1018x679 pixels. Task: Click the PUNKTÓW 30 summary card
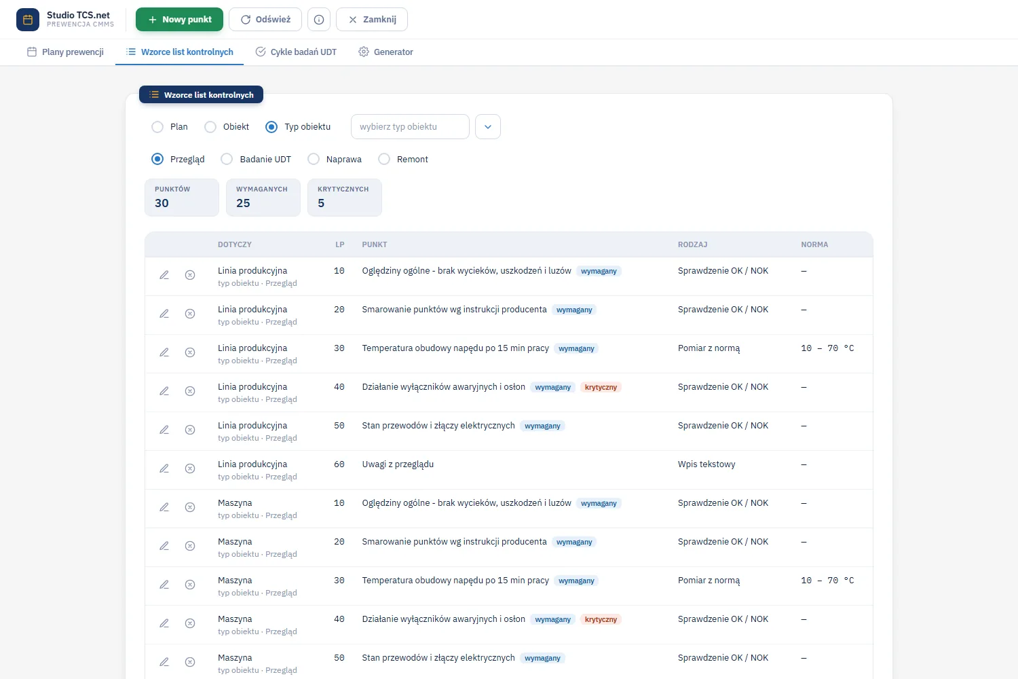[x=182, y=198]
